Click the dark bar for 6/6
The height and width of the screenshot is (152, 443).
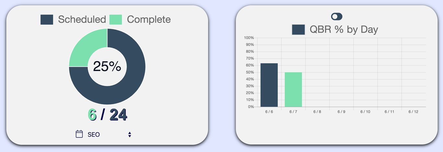pyautogui.click(x=269, y=85)
